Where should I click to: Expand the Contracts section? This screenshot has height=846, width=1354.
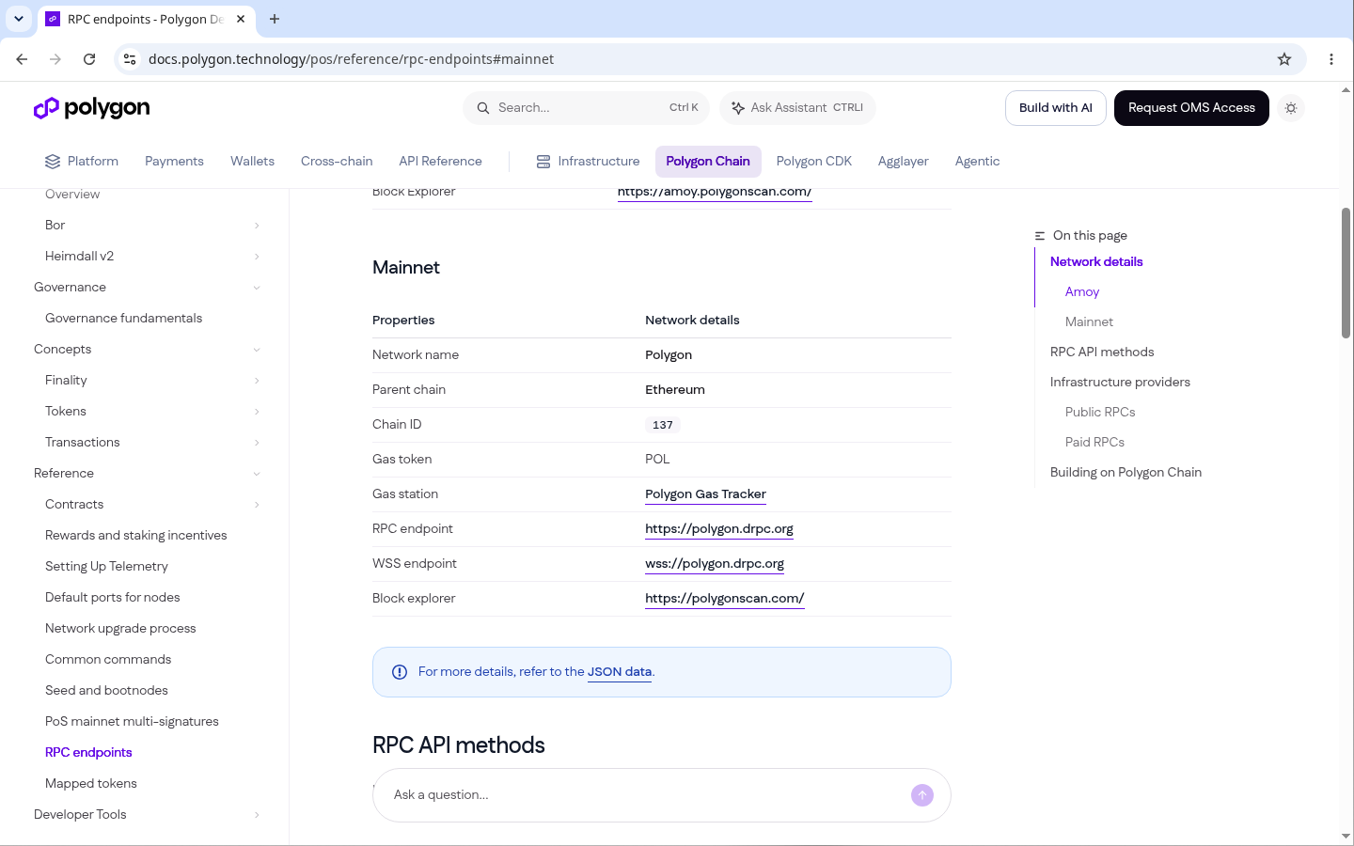coord(257,505)
